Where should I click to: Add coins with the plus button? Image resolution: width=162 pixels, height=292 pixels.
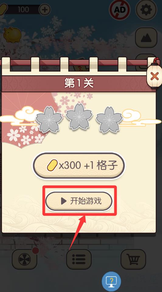[x=45, y=9]
